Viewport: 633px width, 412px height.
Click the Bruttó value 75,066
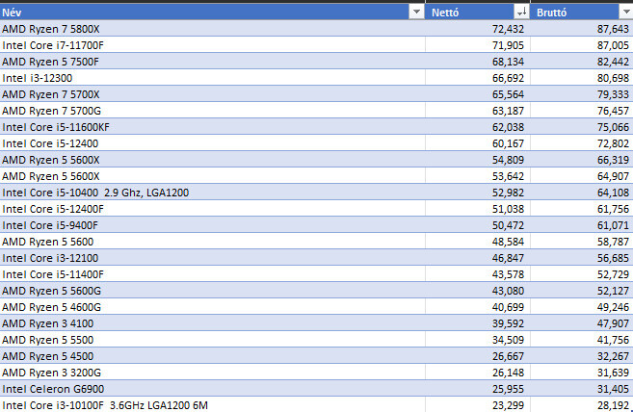coord(613,127)
